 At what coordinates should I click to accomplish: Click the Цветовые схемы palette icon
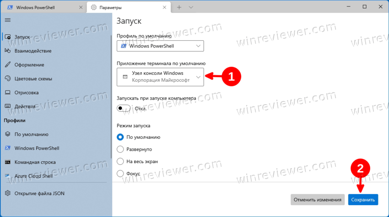(x=8, y=79)
